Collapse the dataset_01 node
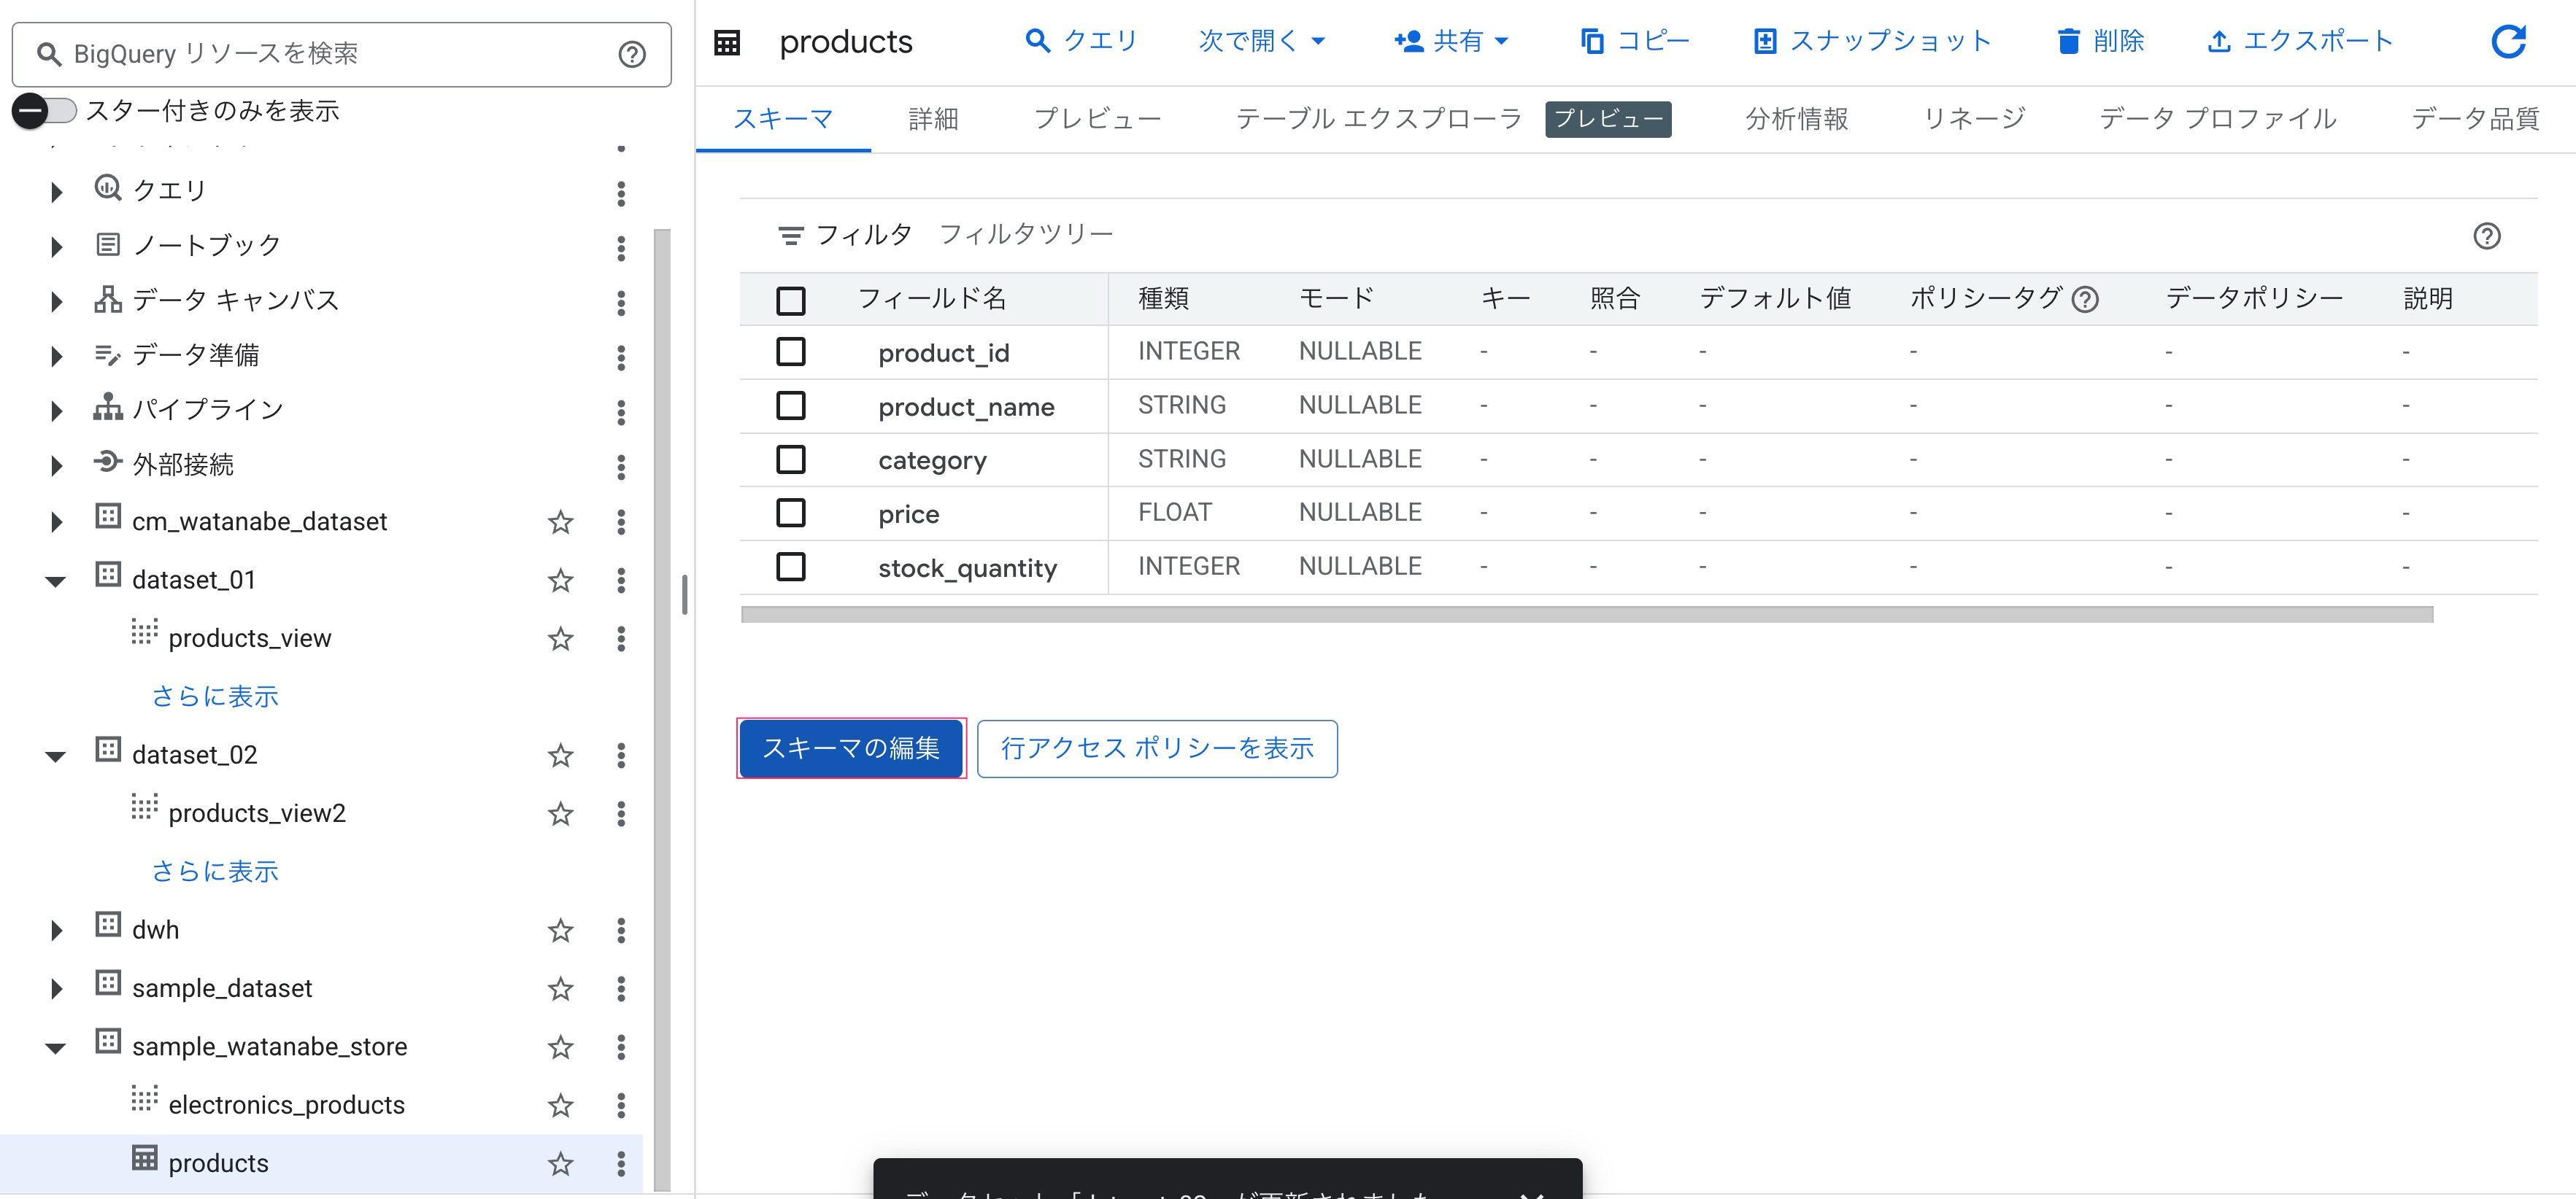 (x=56, y=581)
